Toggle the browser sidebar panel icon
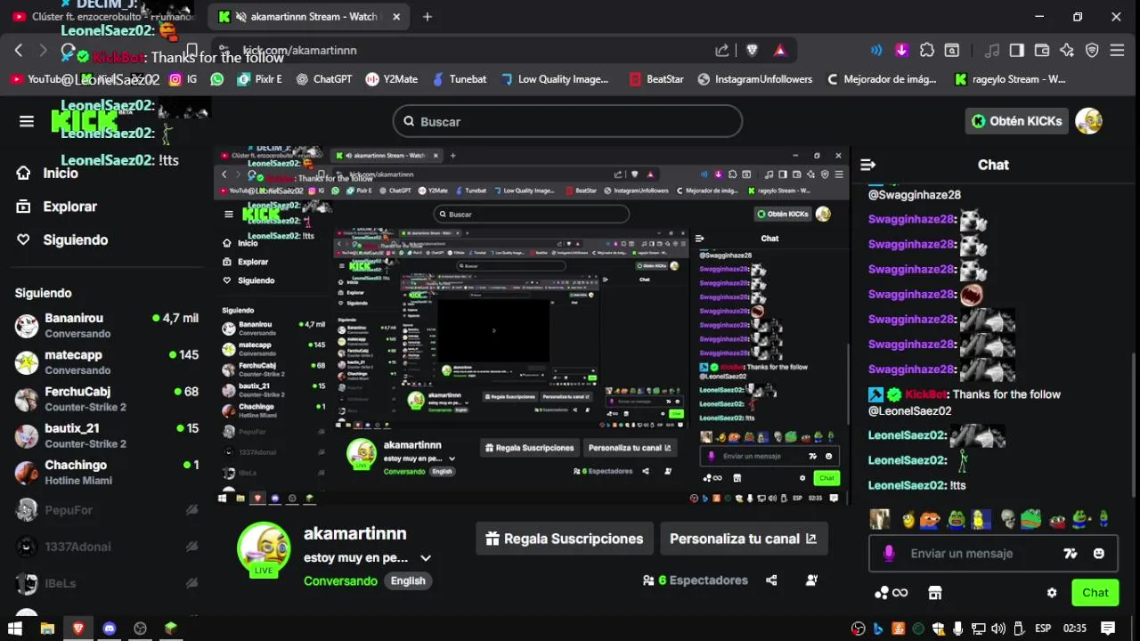 1016,50
